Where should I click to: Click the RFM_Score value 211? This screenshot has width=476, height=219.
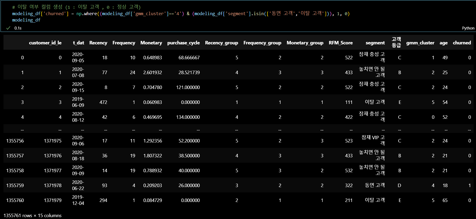349,200
